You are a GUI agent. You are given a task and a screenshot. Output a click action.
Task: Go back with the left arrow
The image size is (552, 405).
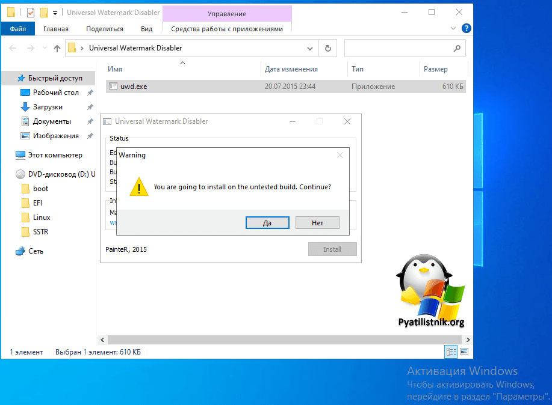13,48
